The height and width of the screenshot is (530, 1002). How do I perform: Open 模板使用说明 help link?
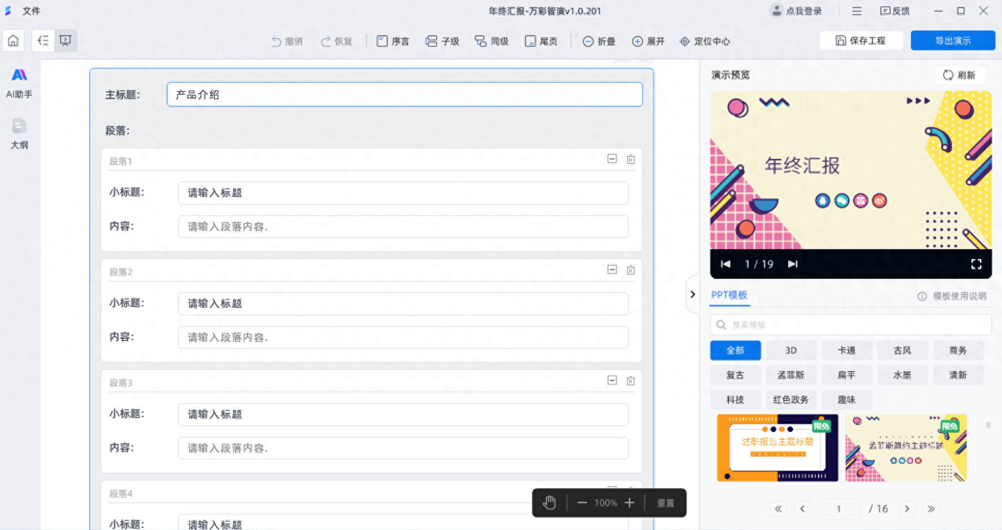point(952,296)
